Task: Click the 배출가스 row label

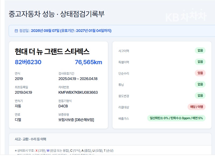Action: [124, 118]
